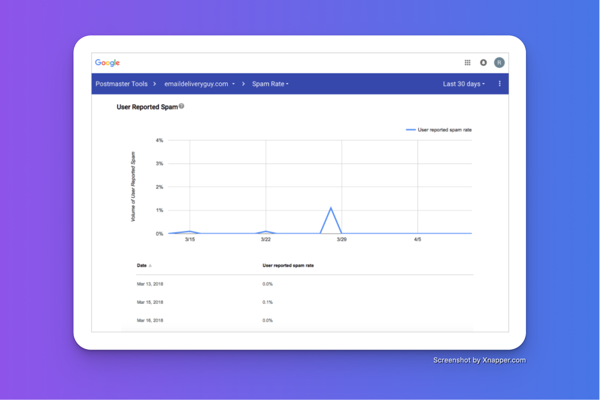Open the vertical three-dot more options menu
The image size is (600, 400).
tap(499, 84)
